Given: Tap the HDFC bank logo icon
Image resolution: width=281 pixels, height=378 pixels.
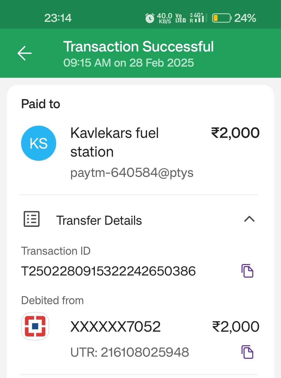Looking at the screenshot, I should (35, 326).
